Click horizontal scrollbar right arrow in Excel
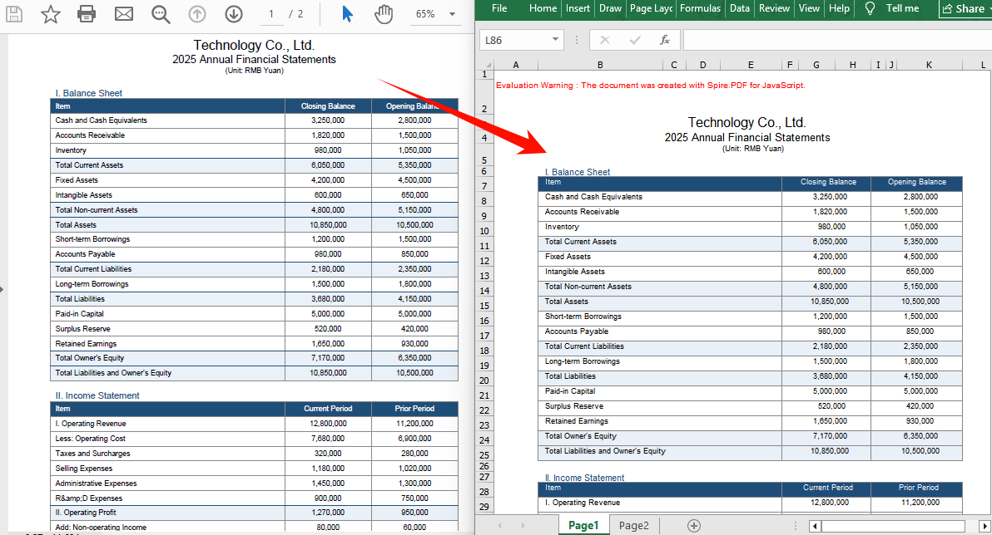 984,526
